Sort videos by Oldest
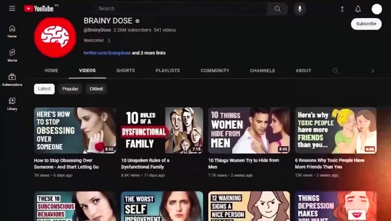This screenshot has height=221, width=391. (x=96, y=89)
